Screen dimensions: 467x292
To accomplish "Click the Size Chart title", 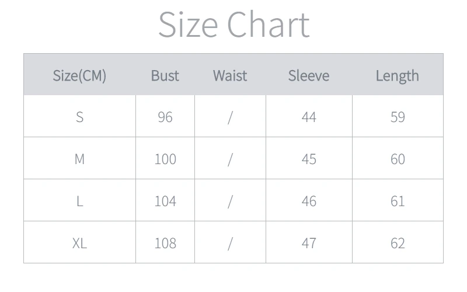I will pyautogui.click(x=233, y=25).
